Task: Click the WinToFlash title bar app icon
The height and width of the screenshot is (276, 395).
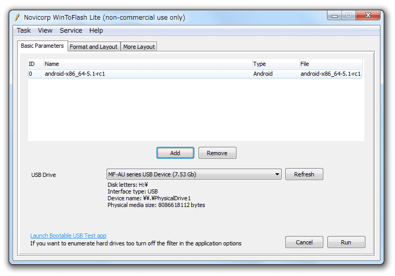Action: [x=17, y=17]
